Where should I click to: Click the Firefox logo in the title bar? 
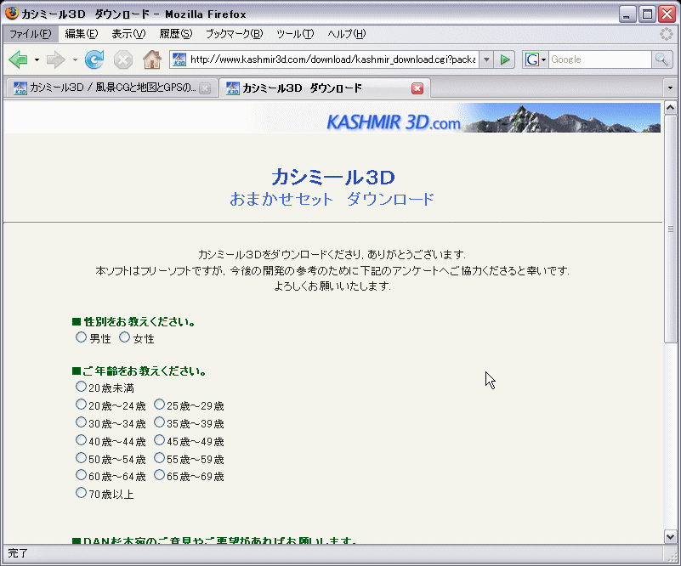click(12, 14)
